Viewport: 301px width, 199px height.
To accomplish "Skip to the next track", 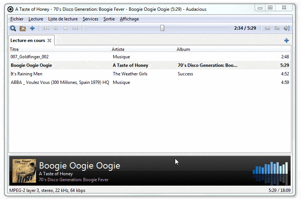I will pos(75,28).
